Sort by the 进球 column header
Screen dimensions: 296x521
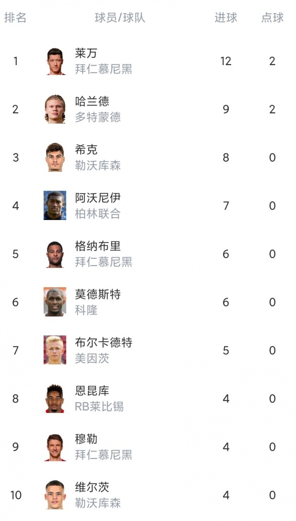tap(226, 18)
